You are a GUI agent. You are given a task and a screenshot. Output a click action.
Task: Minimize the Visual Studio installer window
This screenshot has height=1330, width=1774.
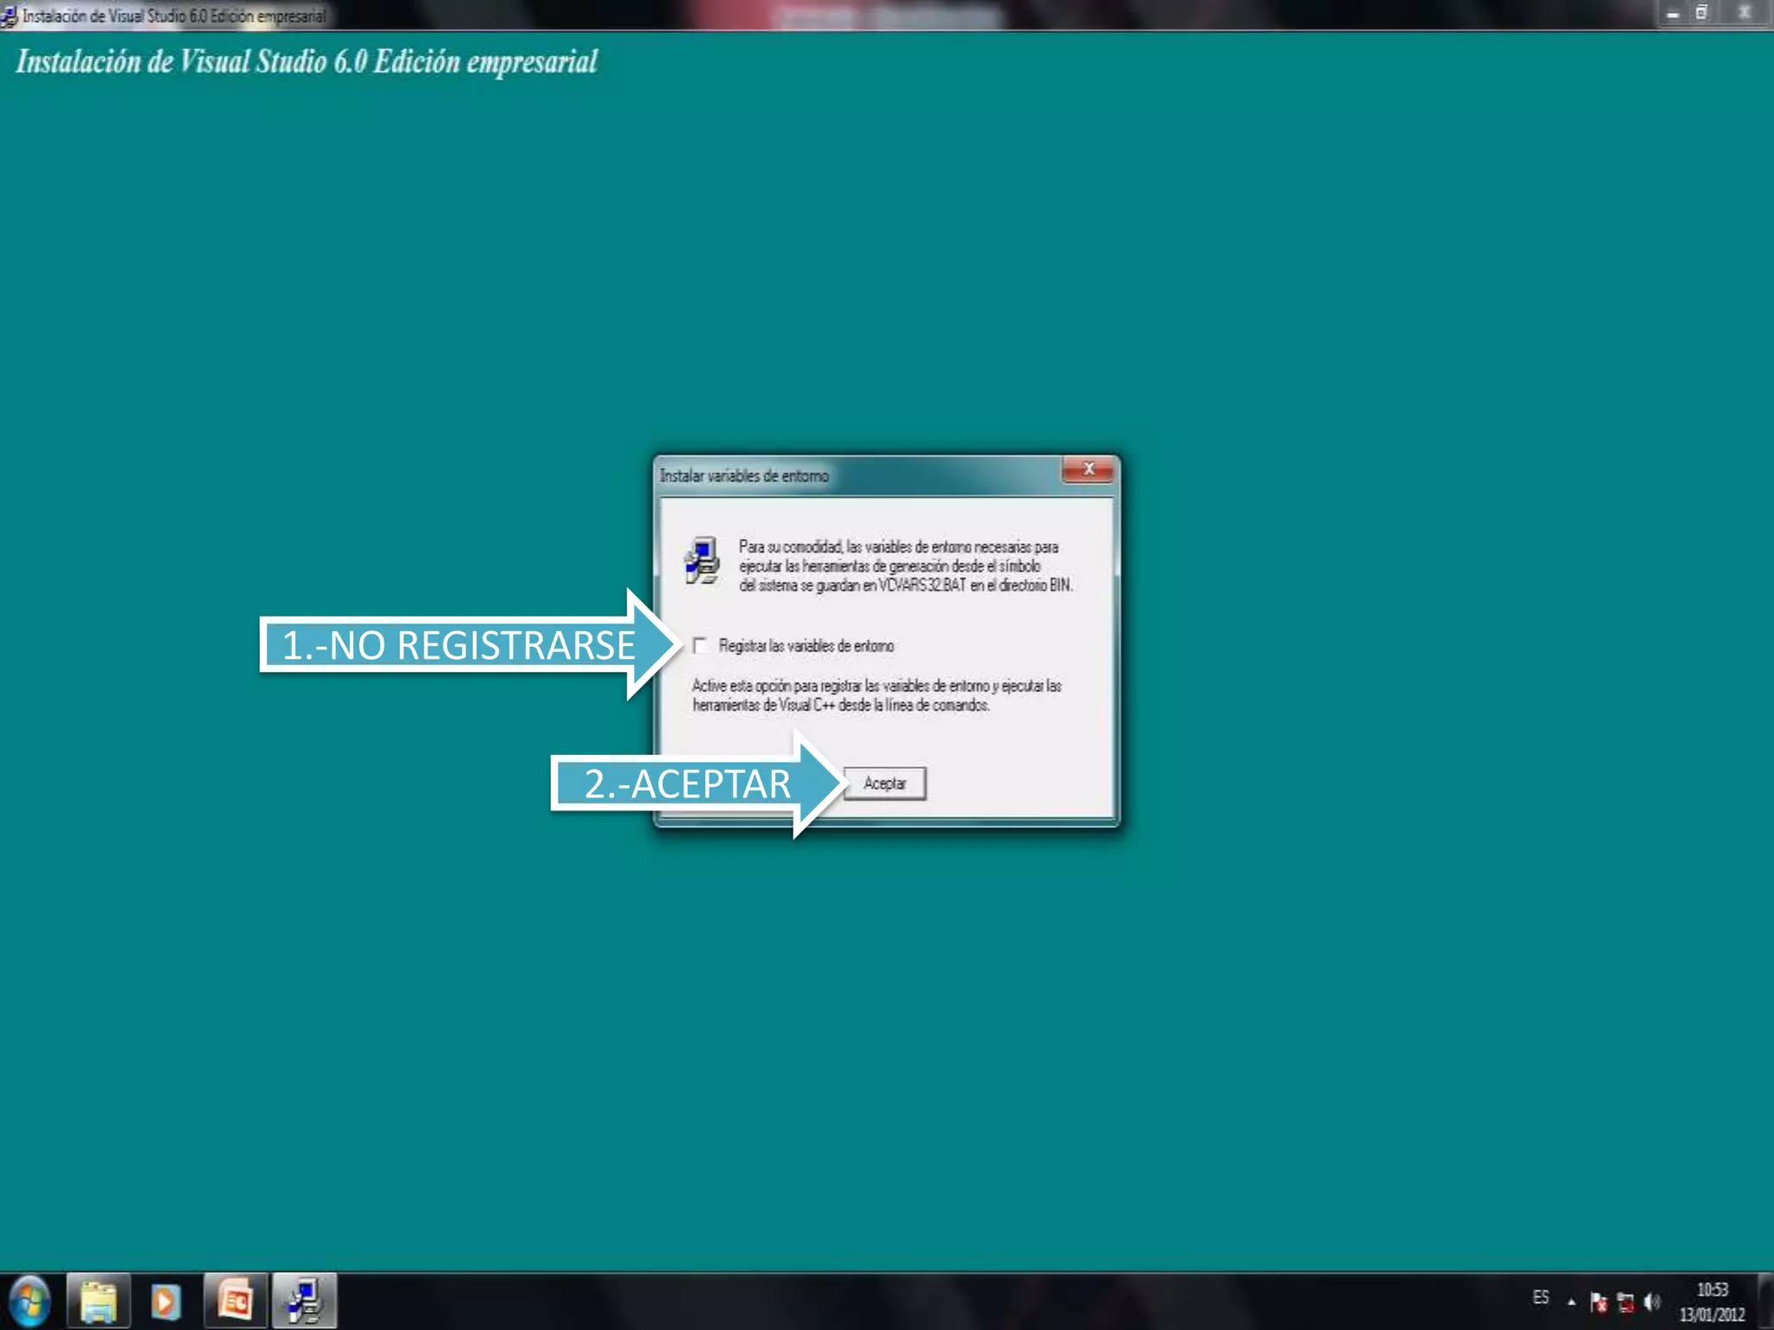1673,14
